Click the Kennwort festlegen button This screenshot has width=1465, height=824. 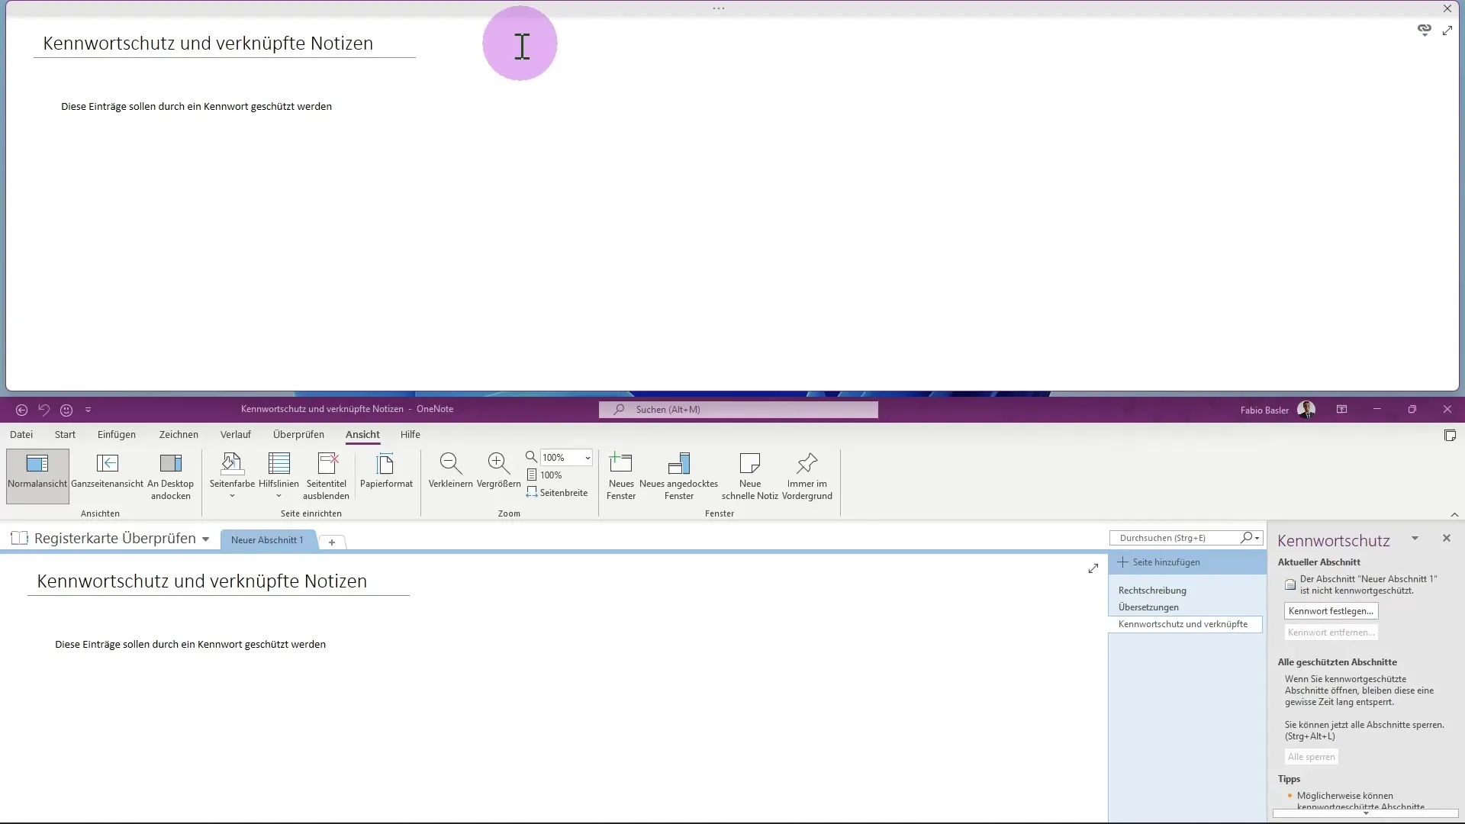click(1330, 611)
